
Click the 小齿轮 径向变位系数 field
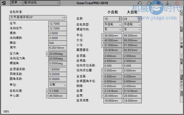pyautogui.click(x=113, y=66)
